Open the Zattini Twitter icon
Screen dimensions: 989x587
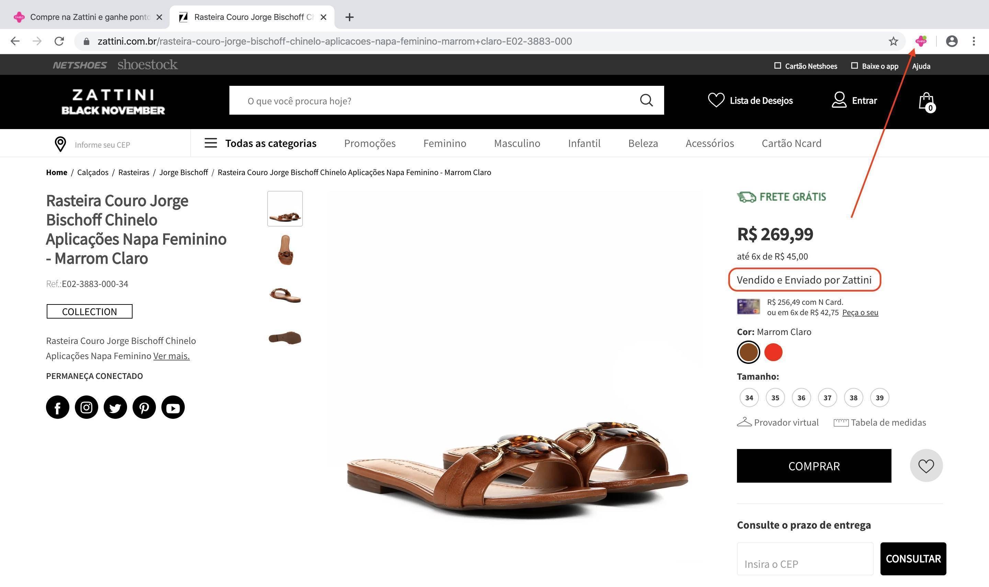pos(115,407)
